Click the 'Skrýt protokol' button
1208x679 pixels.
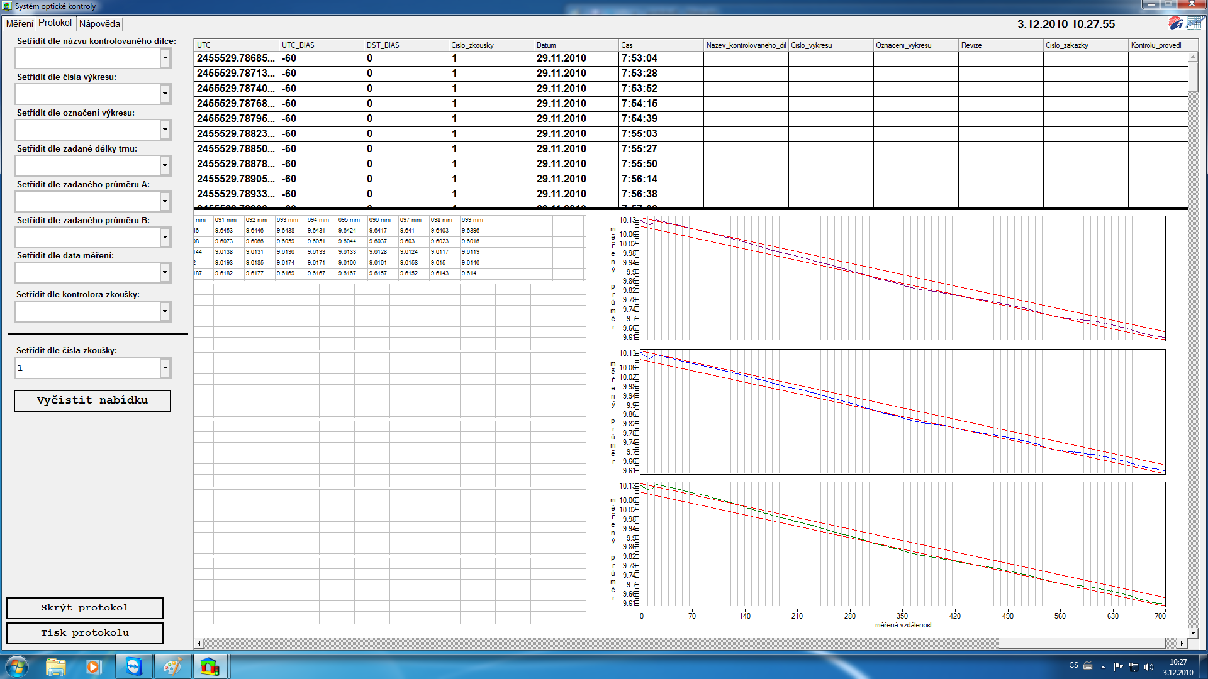pyautogui.click(x=85, y=608)
